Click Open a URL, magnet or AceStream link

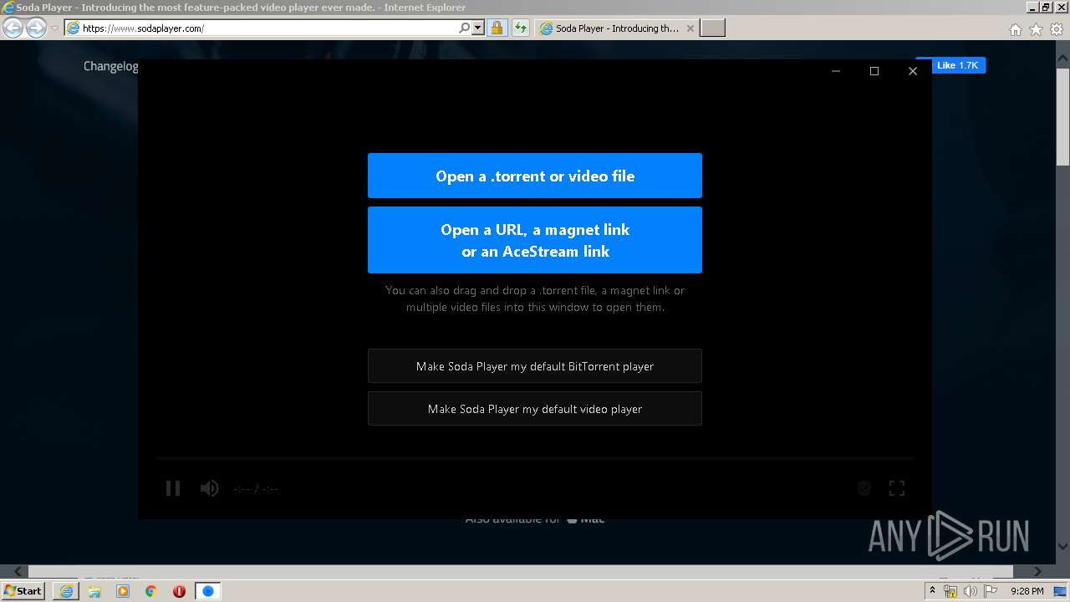click(535, 240)
